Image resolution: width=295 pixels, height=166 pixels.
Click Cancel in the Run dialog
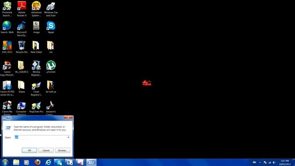[x=46, y=150]
